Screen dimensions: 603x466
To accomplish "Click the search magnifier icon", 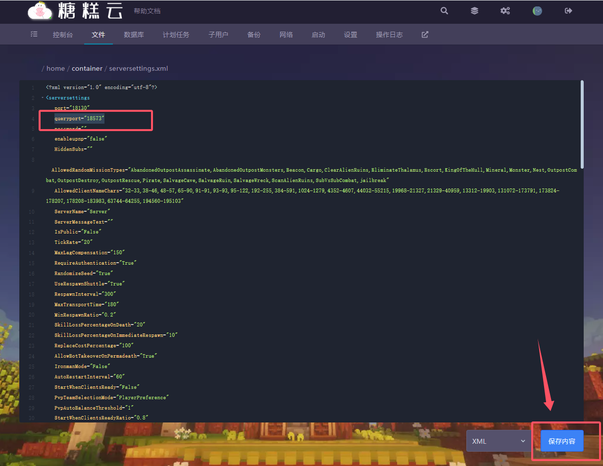I will 444,11.
